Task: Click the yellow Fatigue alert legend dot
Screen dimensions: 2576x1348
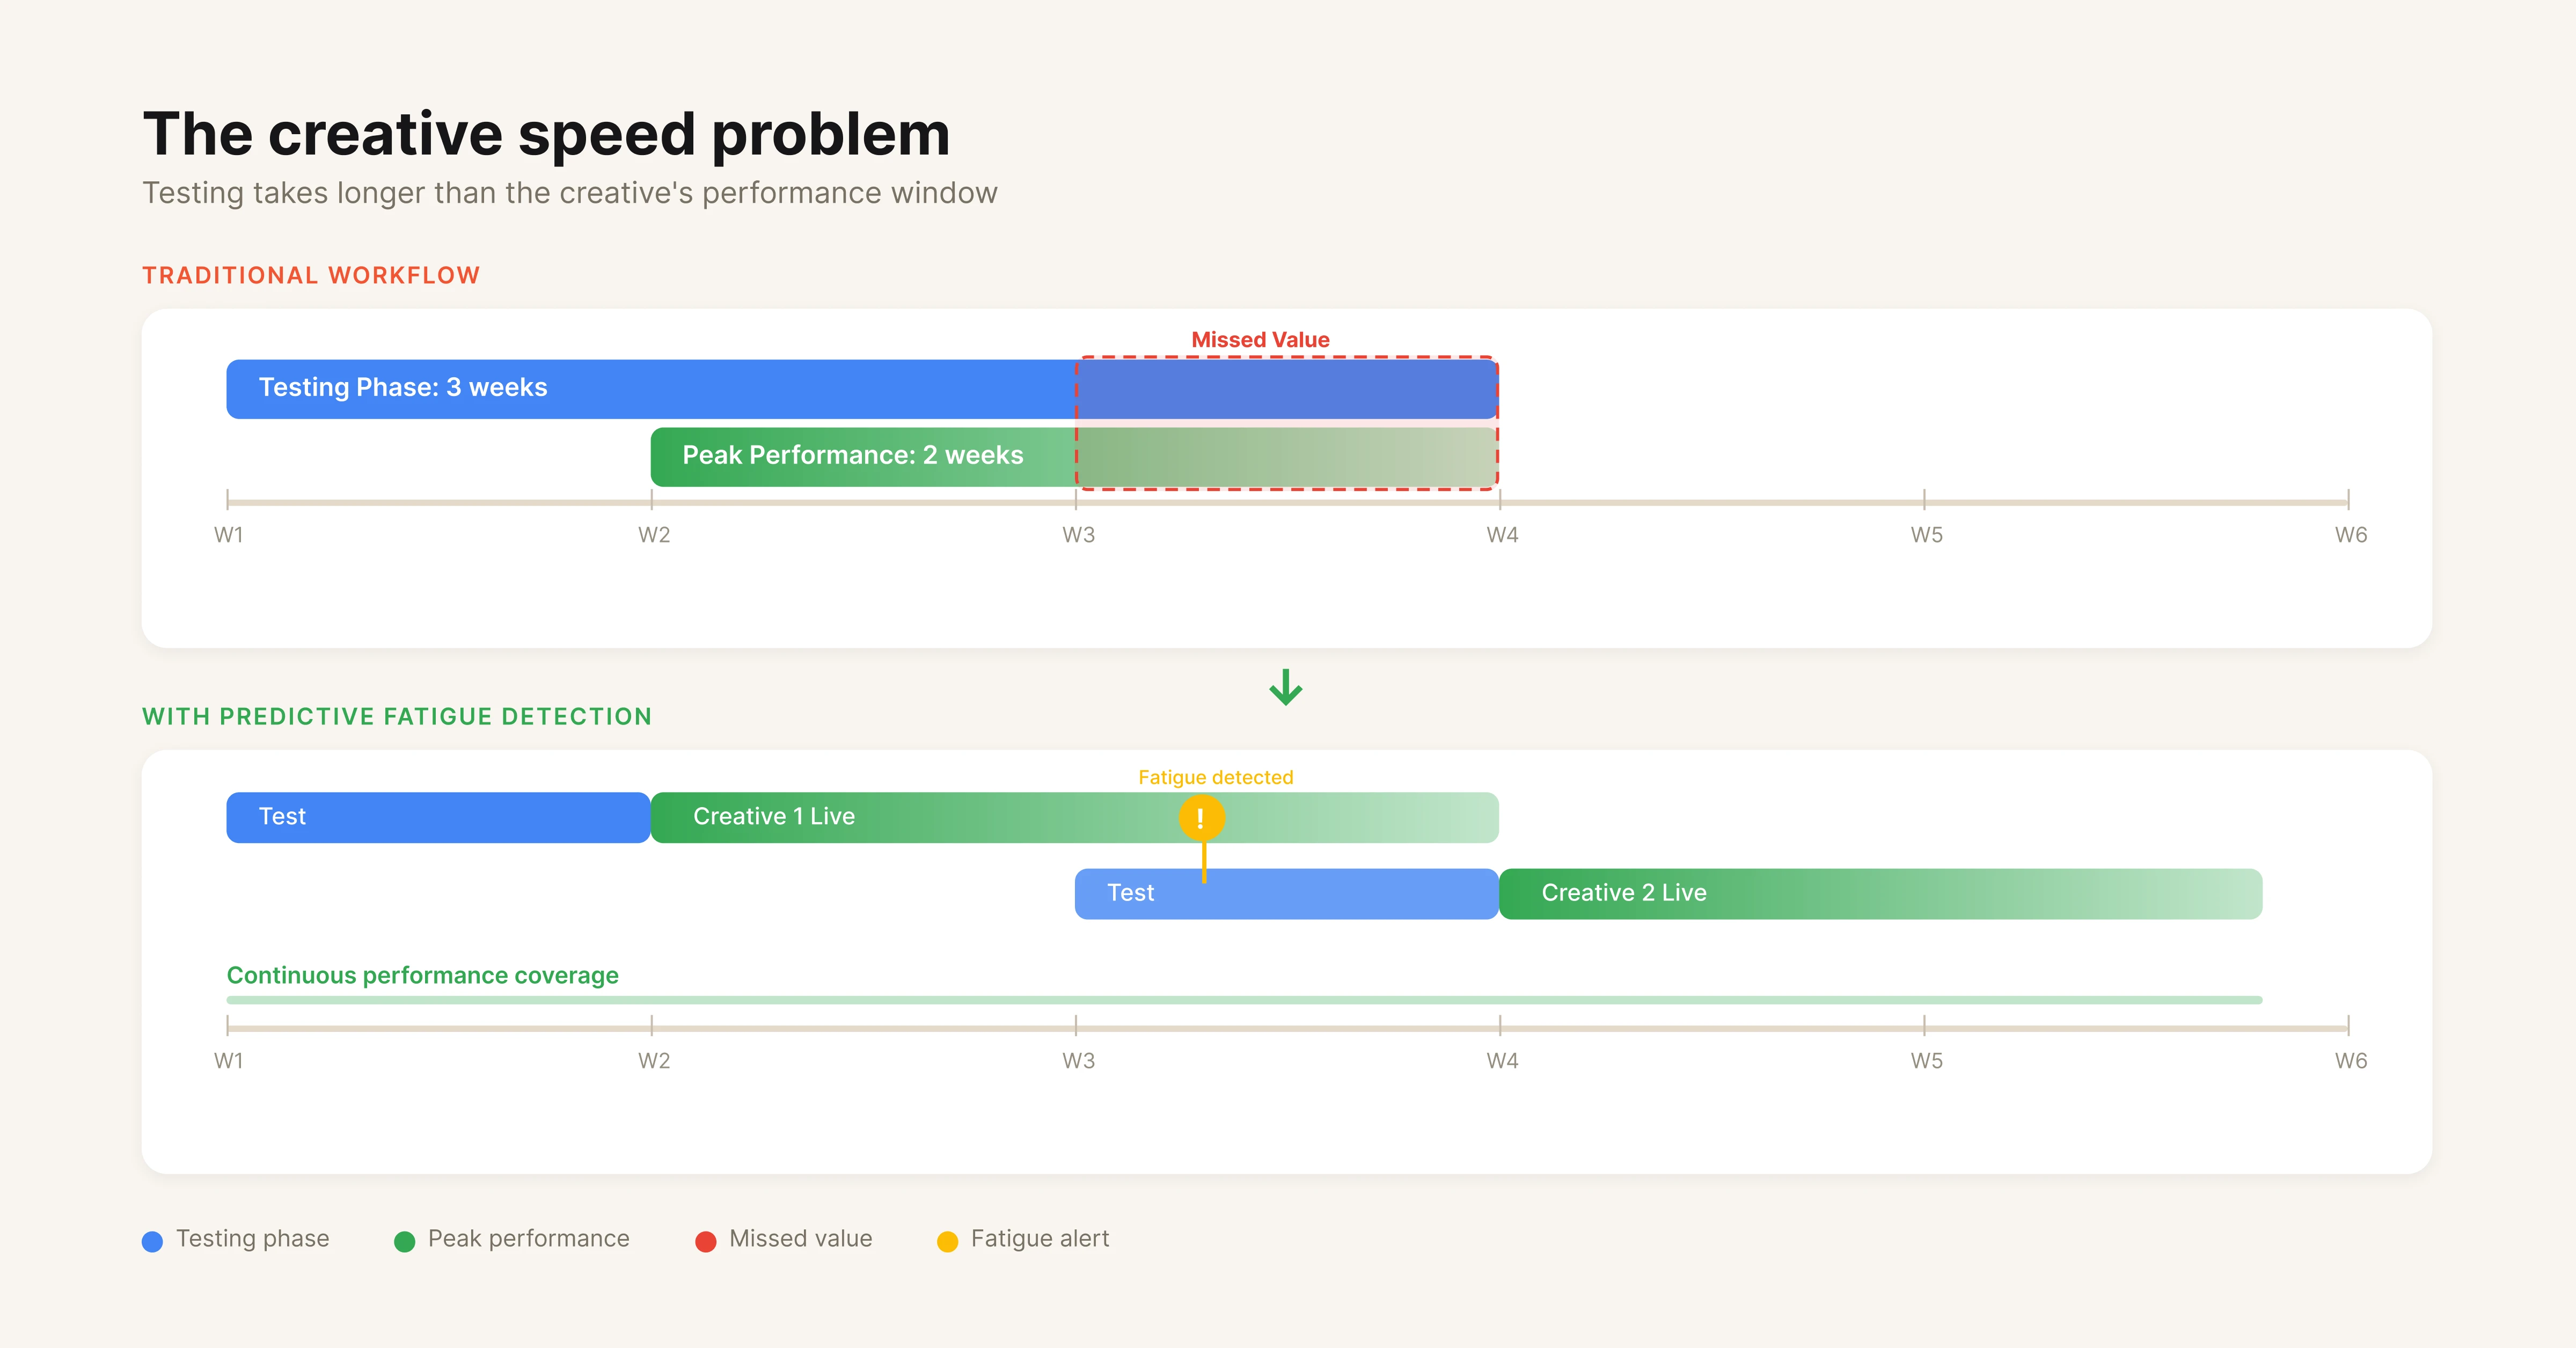Action: (947, 1240)
